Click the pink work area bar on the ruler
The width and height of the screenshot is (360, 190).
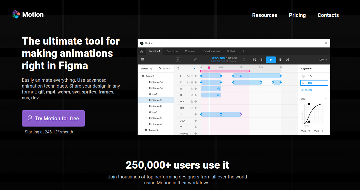click(225, 71)
